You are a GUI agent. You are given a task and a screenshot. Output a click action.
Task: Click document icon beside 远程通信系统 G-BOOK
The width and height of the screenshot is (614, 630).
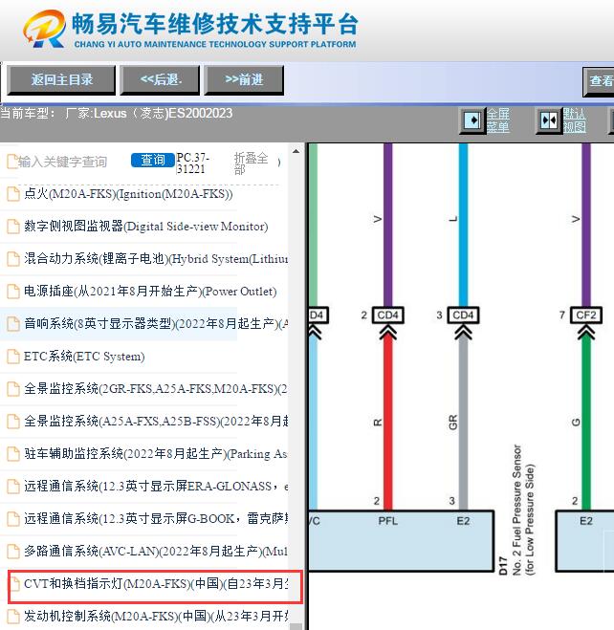point(13,519)
